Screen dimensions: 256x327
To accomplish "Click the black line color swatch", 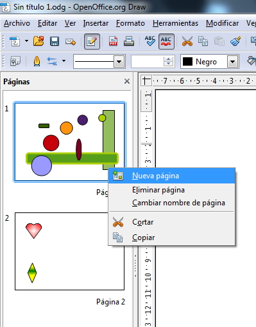I will pos(187,62).
